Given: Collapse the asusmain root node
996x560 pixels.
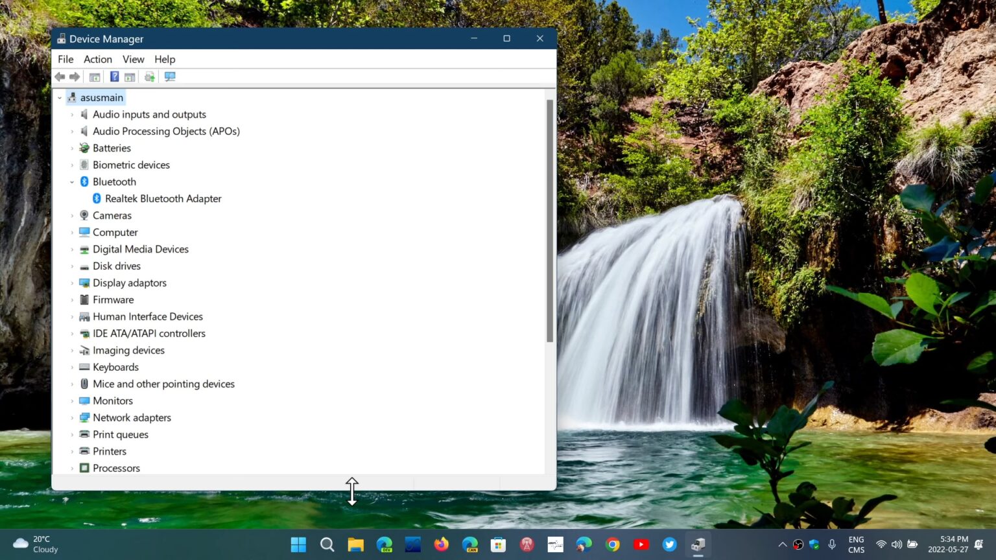Looking at the screenshot, I should coord(60,98).
